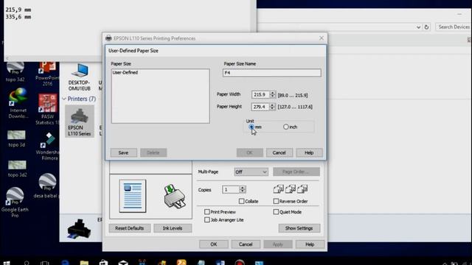Click Save in User-Defined Paper Size
The image size is (472, 265).
[x=123, y=152]
